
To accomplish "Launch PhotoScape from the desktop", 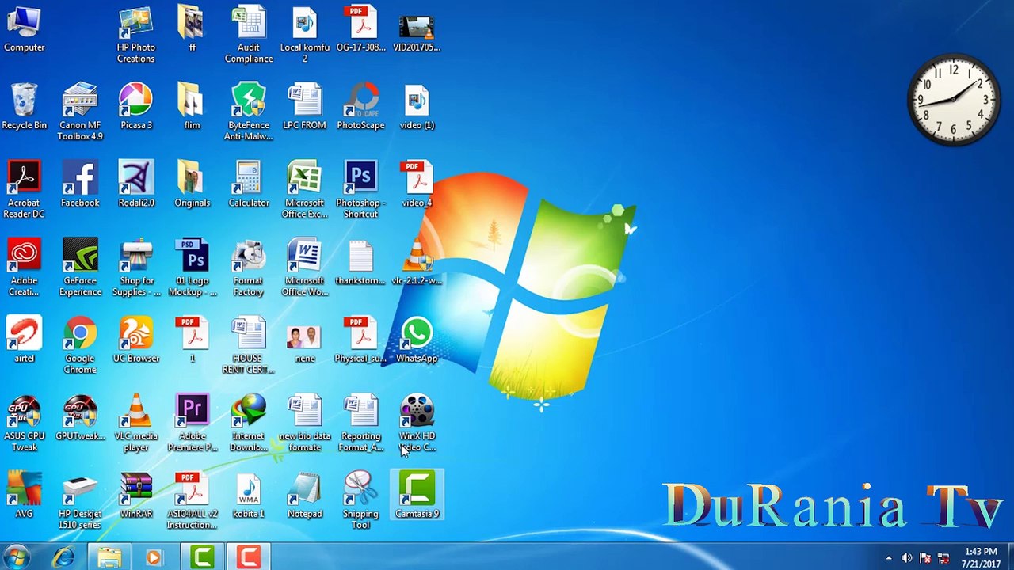I will coord(361,106).
